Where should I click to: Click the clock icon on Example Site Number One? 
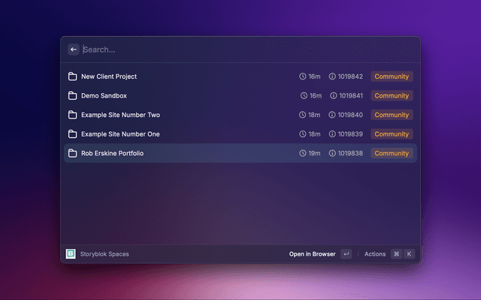303,134
